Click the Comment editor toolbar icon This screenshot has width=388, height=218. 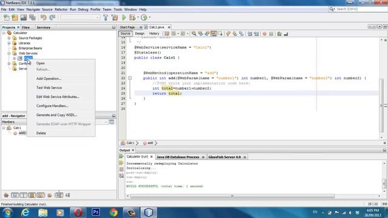pos(279,34)
